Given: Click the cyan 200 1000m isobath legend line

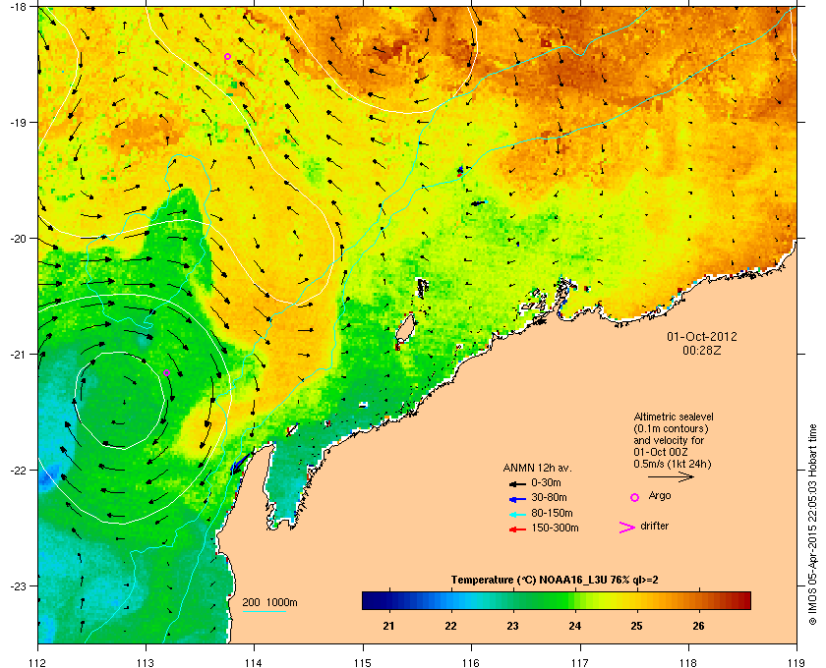Looking at the screenshot, I should click(264, 612).
